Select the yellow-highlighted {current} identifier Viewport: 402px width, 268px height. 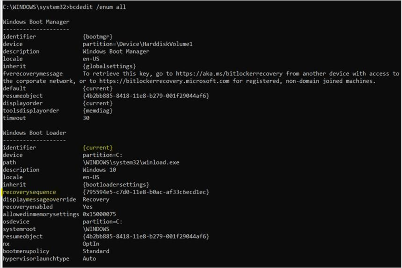[x=98, y=148]
